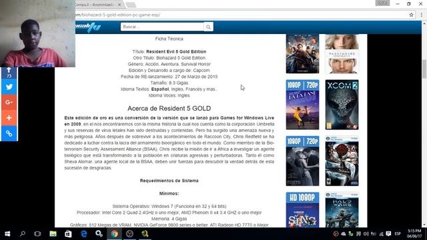Open the gears app on the taskbar
The width and height of the screenshot is (427, 240).
click(99, 234)
